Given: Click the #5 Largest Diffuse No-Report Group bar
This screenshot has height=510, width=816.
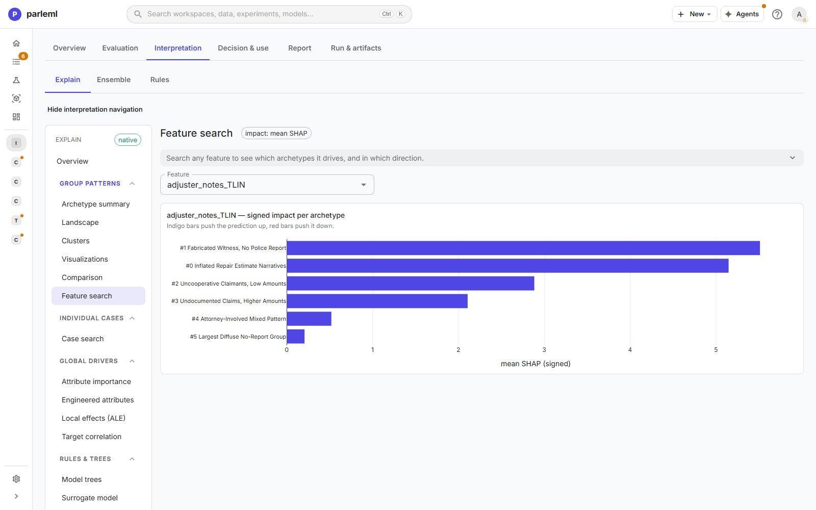Looking at the screenshot, I should pos(296,337).
